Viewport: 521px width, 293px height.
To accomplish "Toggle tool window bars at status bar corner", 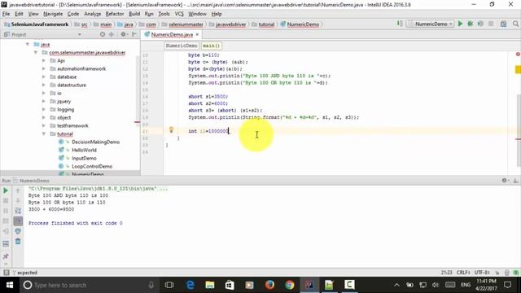I will click(x=6, y=273).
